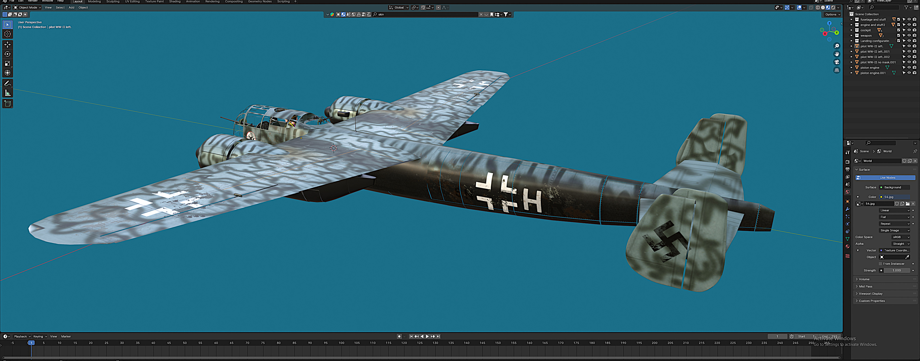Activate the Select Box tool

tap(7, 25)
